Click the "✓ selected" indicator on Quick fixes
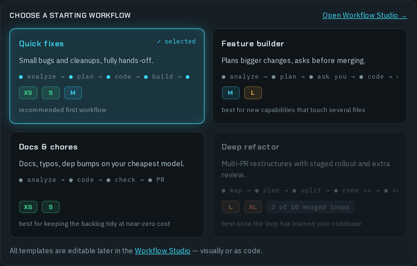 (176, 41)
